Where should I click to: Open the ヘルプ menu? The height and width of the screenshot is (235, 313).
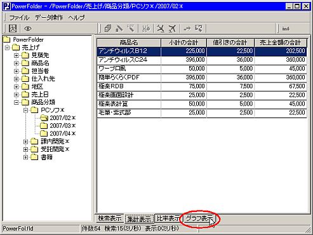(x=76, y=17)
